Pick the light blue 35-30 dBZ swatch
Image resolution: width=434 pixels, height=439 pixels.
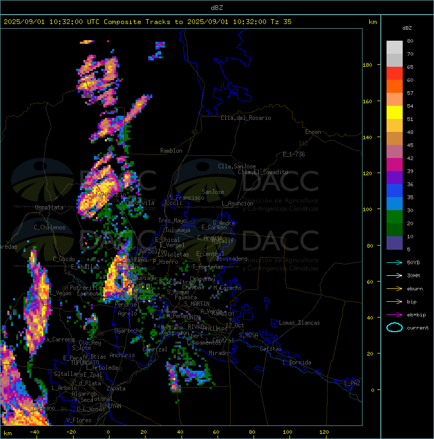pos(394,203)
